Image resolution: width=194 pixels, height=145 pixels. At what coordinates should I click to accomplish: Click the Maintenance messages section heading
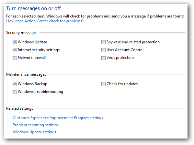(x=26, y=74)
